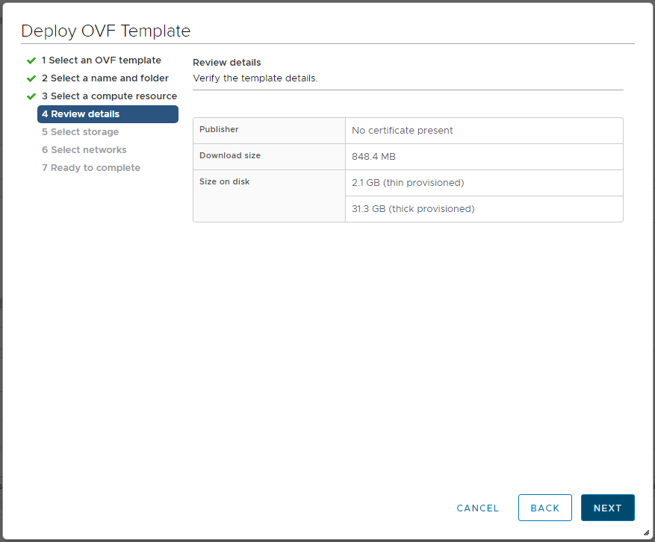Cancel the OVF deployment wizard
The image size is (655, 542).
click(x=477, y=508)
